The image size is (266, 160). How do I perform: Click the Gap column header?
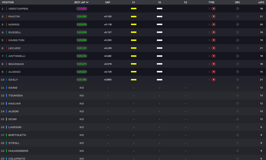click(108, 2)
